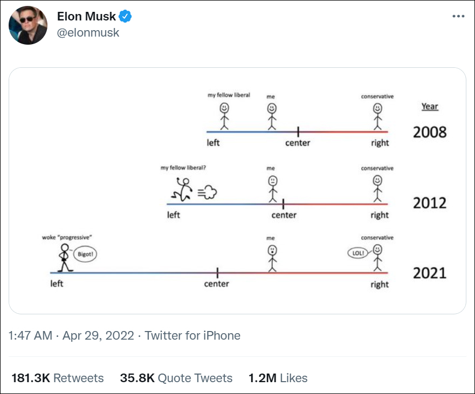Click the Twitter for iPhone source link
475x394 pixels.
[x=192, y=336]
